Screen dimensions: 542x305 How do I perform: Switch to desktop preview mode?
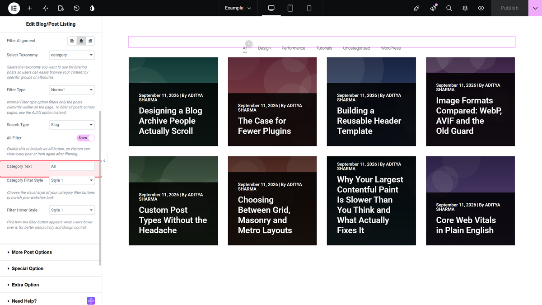(271, 8)
